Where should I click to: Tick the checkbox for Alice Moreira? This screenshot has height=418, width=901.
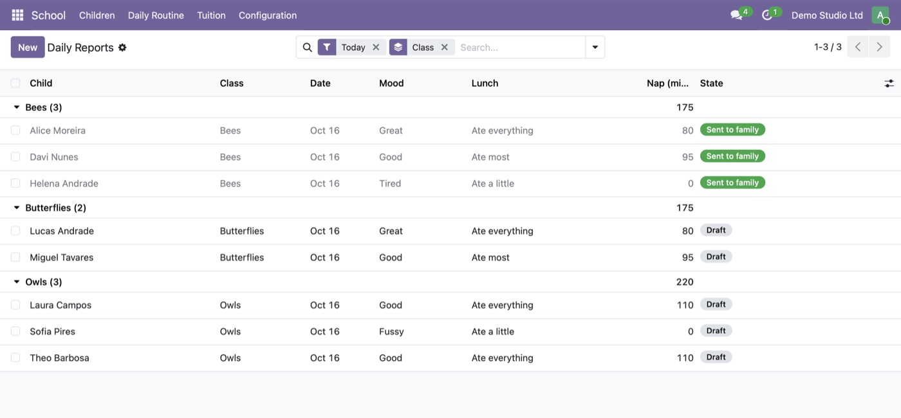[x=15, y=131]
